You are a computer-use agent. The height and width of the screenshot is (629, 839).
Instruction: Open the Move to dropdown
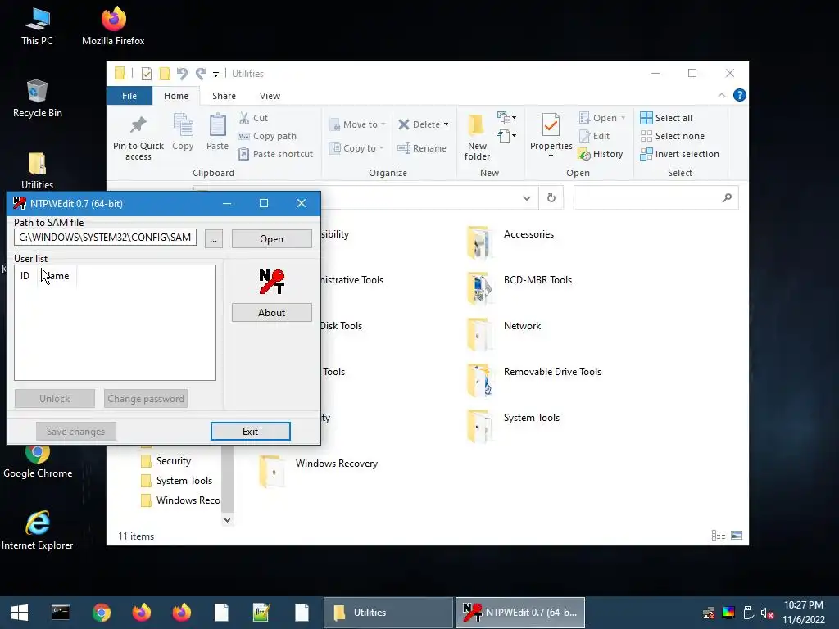357,124
